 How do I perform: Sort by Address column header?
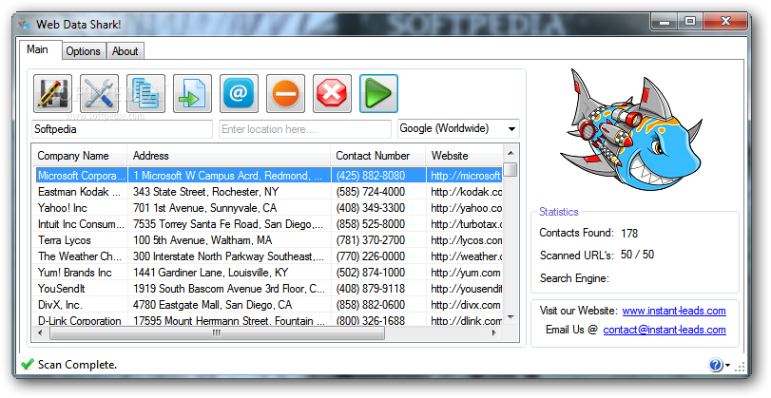[x=229, y=156]
